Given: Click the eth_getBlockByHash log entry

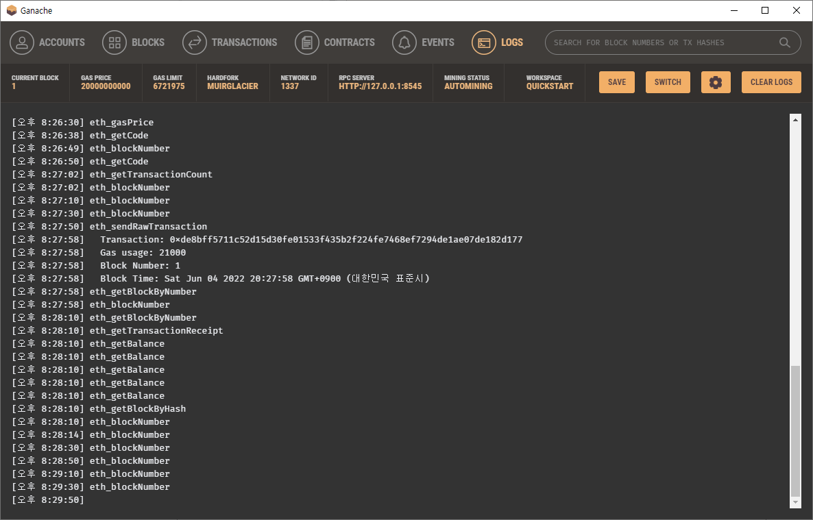Looking at the screenshot, I should [99, 408].
